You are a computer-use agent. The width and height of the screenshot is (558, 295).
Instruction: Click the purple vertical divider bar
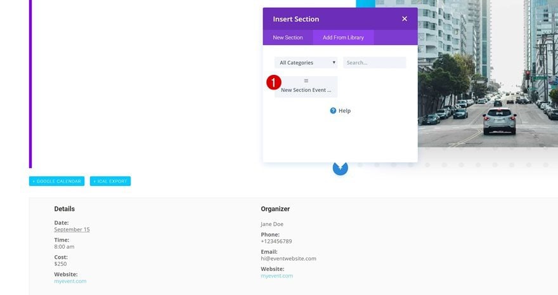[x=30, y=84]
